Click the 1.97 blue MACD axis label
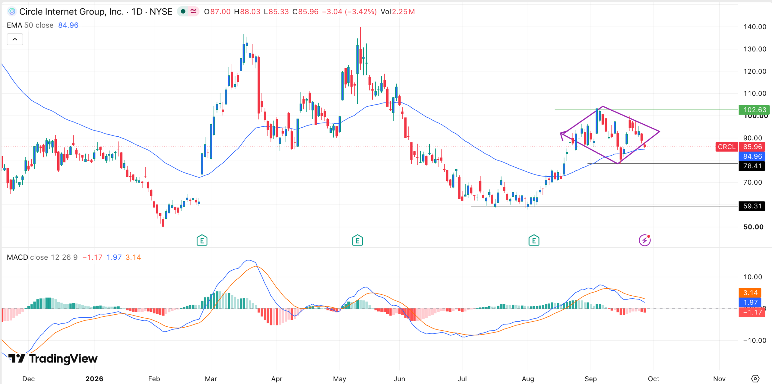This screenshot has height=384, width=772. [x=750, y=302]
